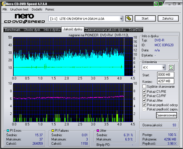183x149 pixels.
Task: Click the refresh disc icon in Ustawienia
Action: 171,67
